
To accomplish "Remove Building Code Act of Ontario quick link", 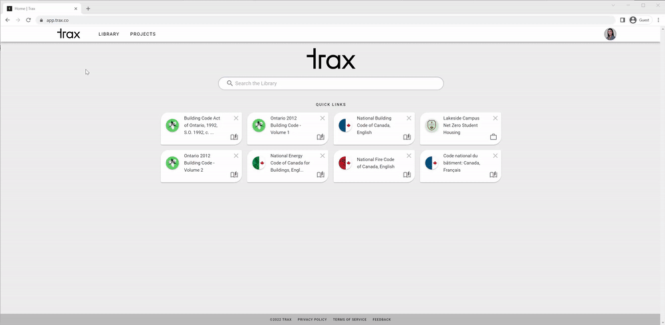I will [x=236, y=118].
